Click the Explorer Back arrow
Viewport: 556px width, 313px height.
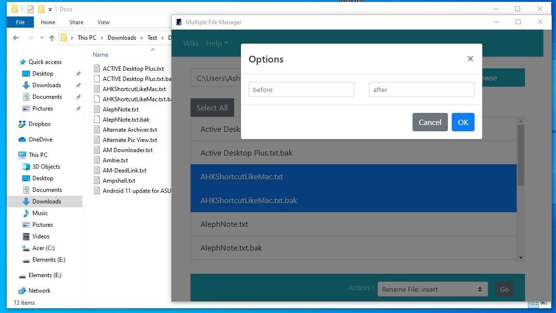coord(16,38)
